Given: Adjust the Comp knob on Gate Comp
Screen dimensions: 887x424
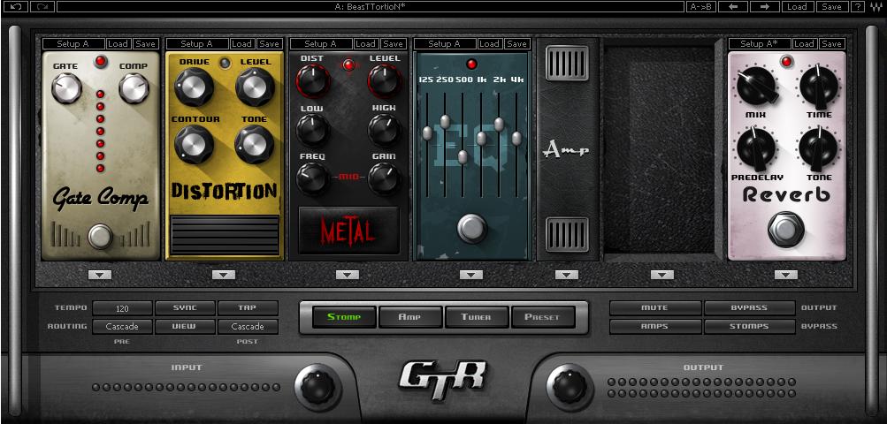Looking at the screenshot, I should tap(134, 88).
